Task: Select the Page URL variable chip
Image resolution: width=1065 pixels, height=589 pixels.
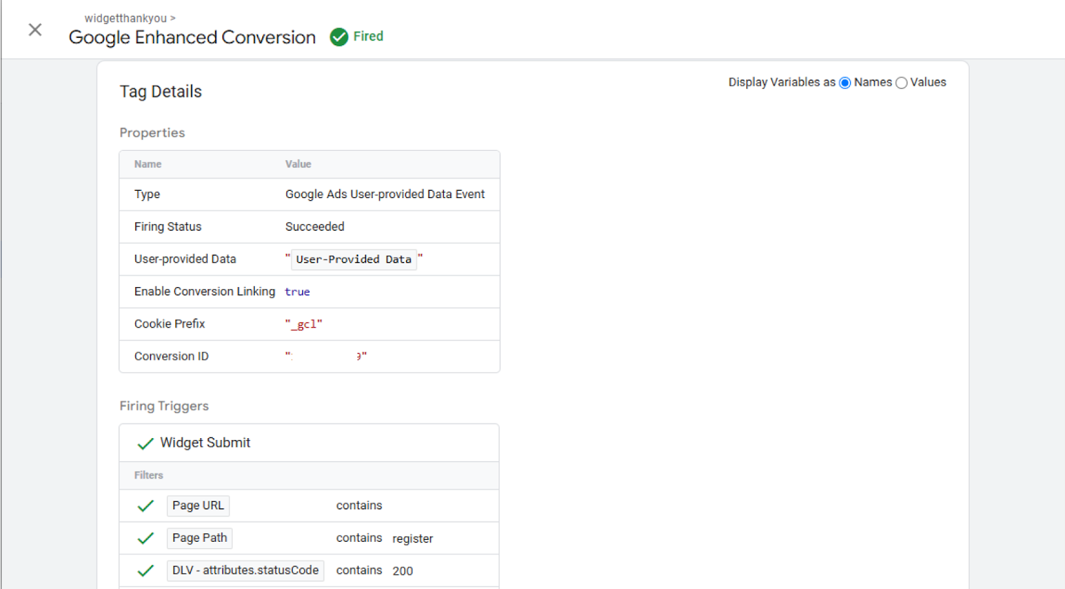Action: [x=198, y=506]
